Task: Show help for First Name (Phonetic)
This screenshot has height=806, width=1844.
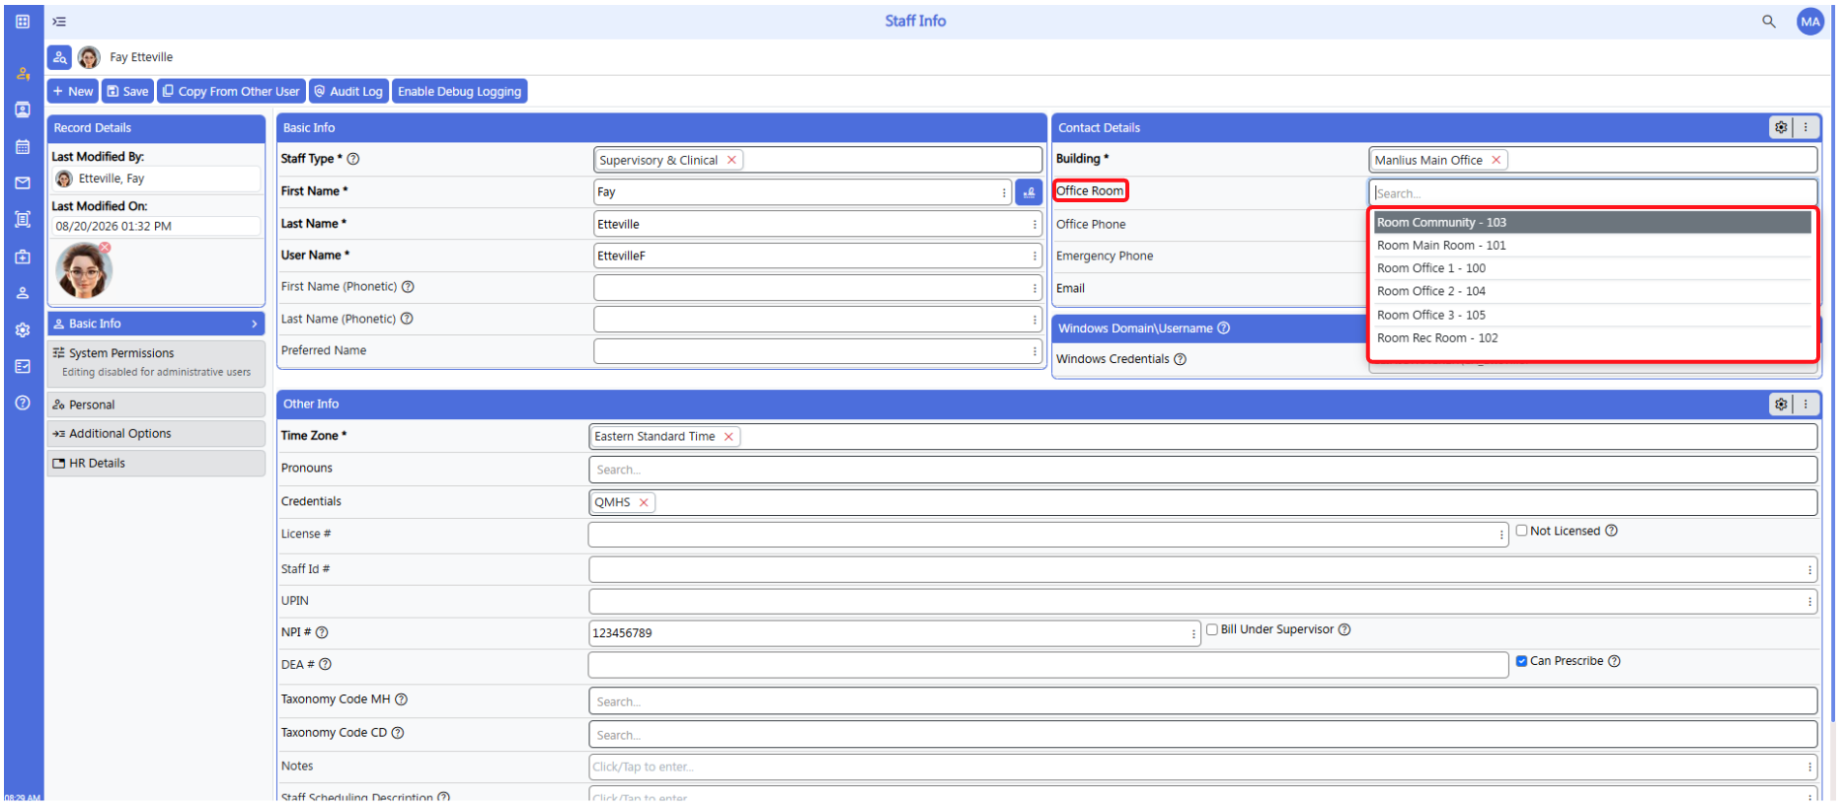Action: 408,287
